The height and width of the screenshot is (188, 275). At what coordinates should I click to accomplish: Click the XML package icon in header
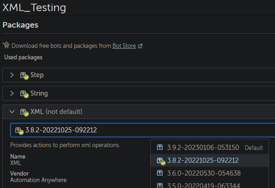(x=24, y=112)
